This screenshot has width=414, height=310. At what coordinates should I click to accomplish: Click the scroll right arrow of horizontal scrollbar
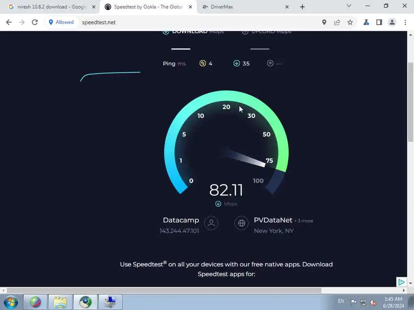coord(404,291)
